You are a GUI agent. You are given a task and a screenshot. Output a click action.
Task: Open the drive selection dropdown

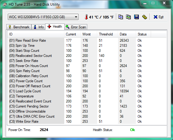[43, 17]
